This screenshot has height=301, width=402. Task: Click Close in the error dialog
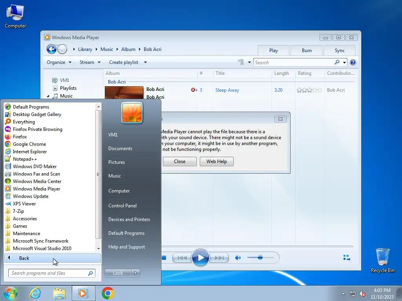click(180, 161)
